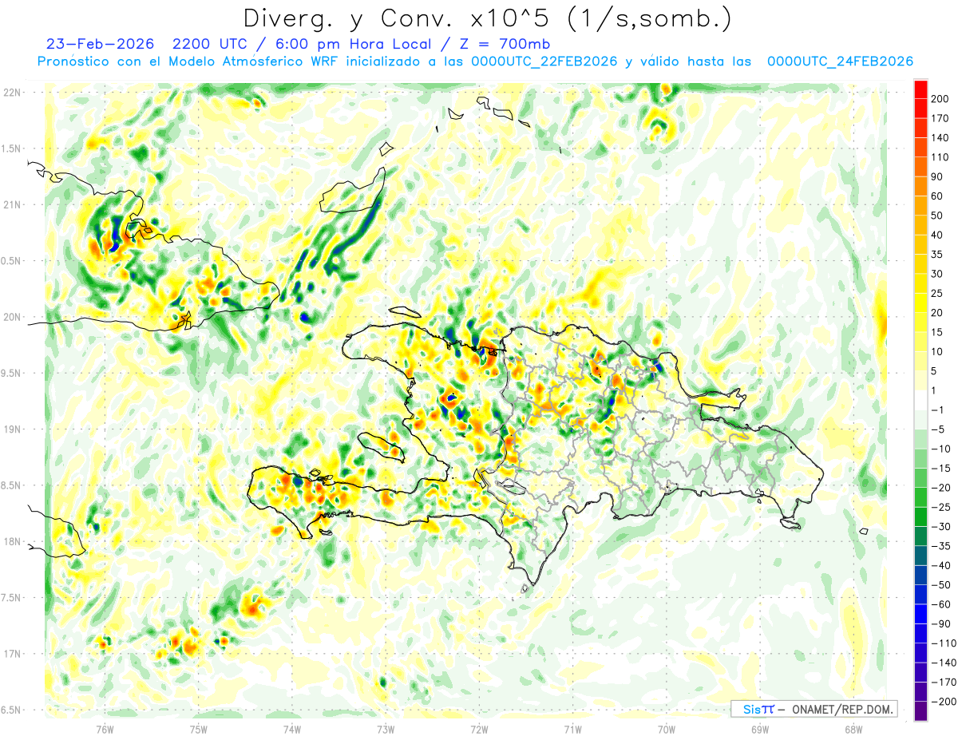Click the 'ONAMET/REP.DOM.' credit label
Image resolution: width=958 pixels, height=740 pixels.
pyautogui.click(x=841, y=709)
